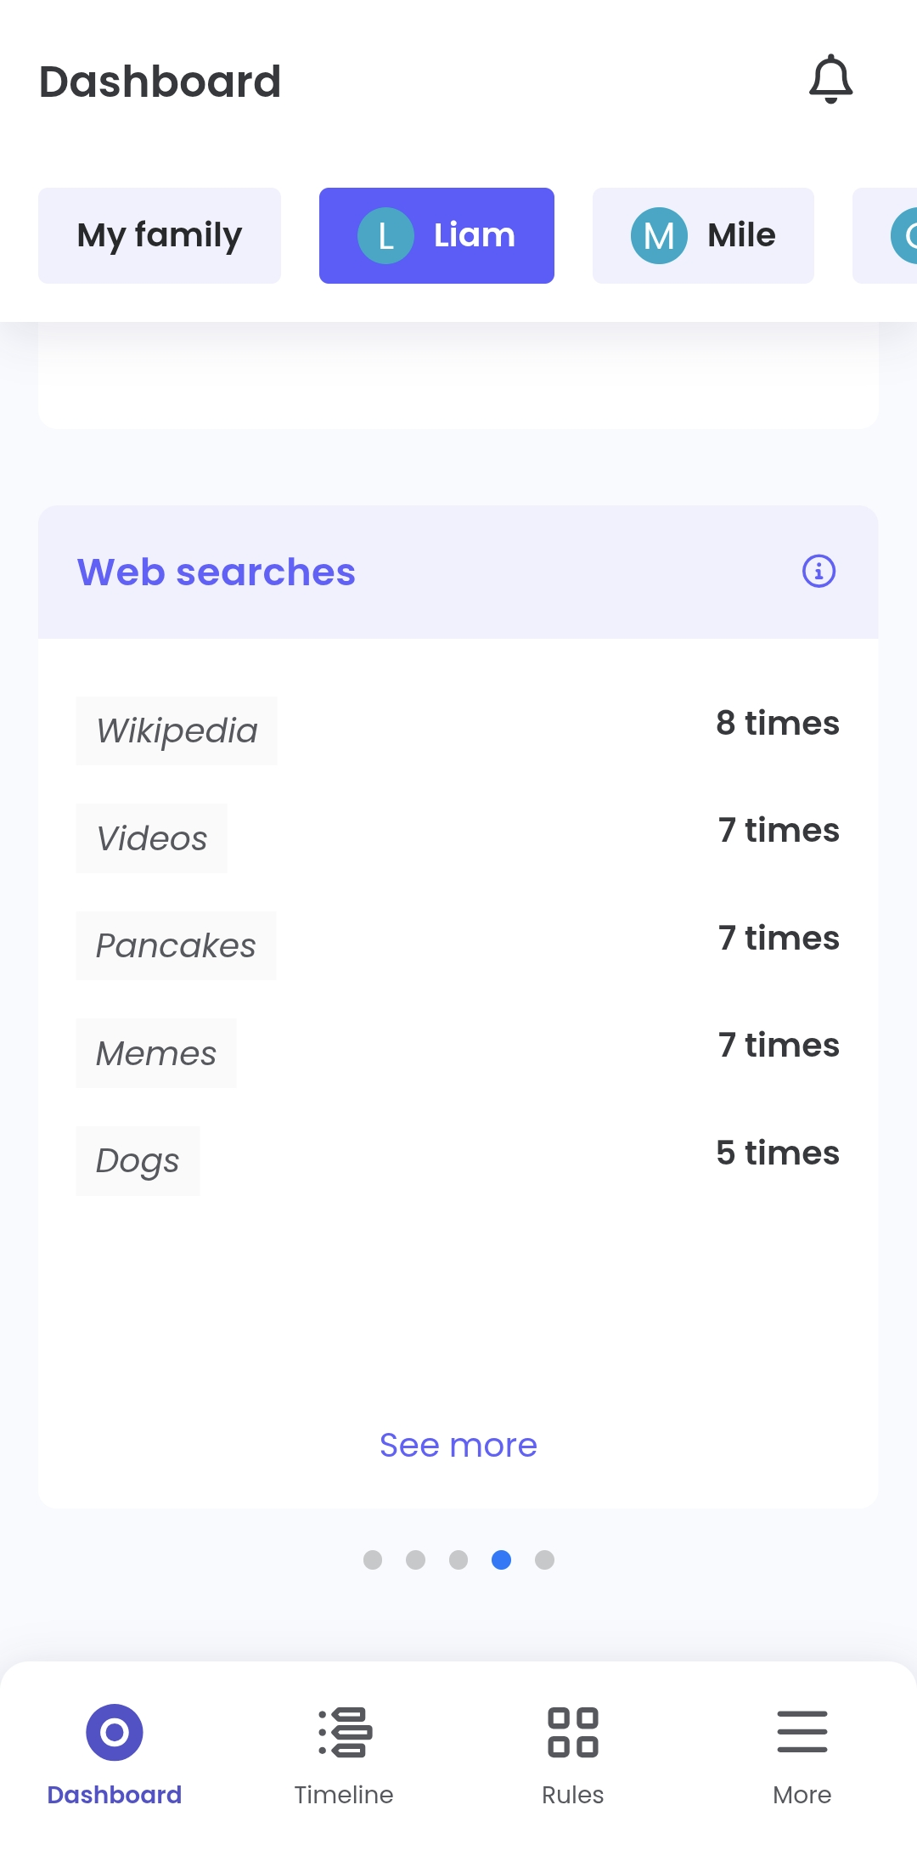Click See more under Web searches
Viewport: 917px width, 1850px height.
coord(458,1444)
